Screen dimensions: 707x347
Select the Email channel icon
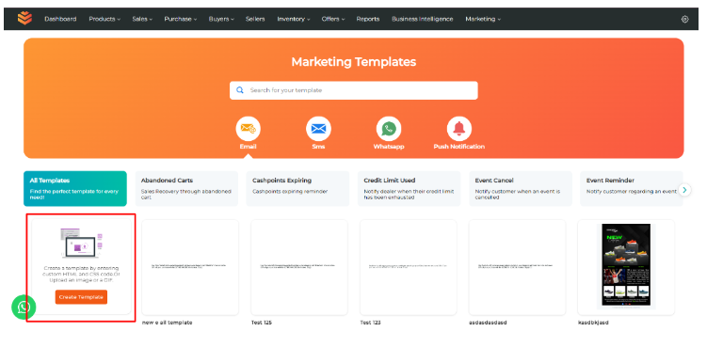tap(248, 129)
